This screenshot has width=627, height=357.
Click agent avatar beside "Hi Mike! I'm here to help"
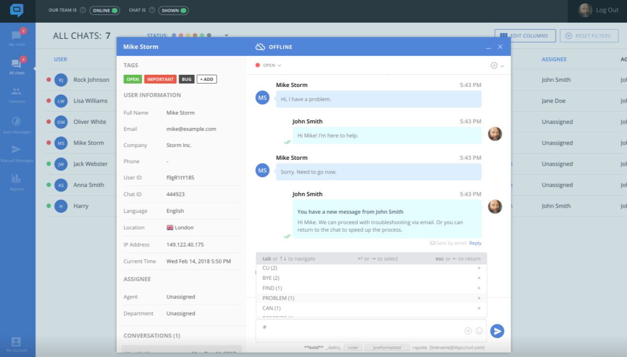coord(495,134)
